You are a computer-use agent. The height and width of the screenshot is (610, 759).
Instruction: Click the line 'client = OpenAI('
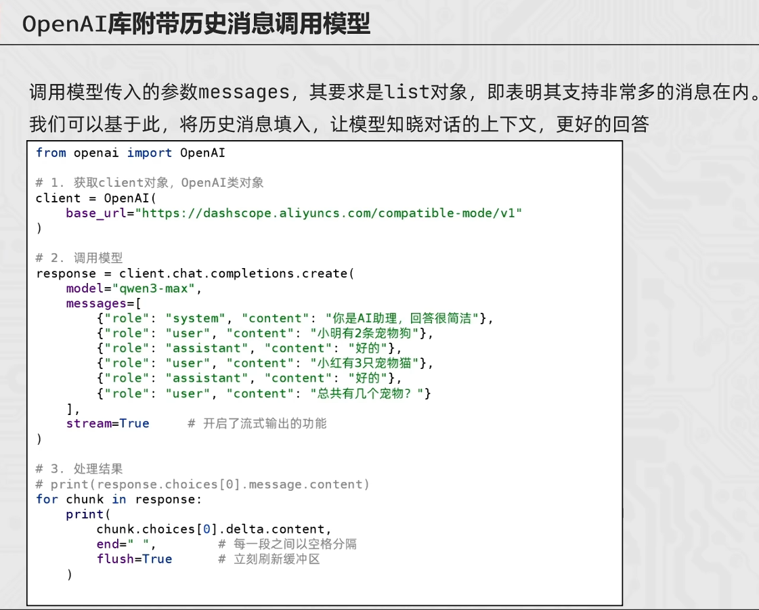[x=96, y=198]
